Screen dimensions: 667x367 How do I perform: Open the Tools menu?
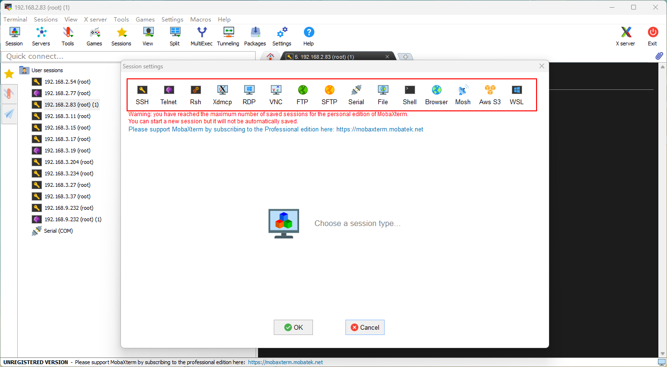click(121, 20)
